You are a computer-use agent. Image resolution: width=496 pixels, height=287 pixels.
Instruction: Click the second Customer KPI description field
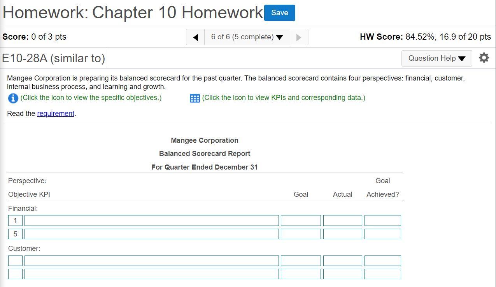151,273
